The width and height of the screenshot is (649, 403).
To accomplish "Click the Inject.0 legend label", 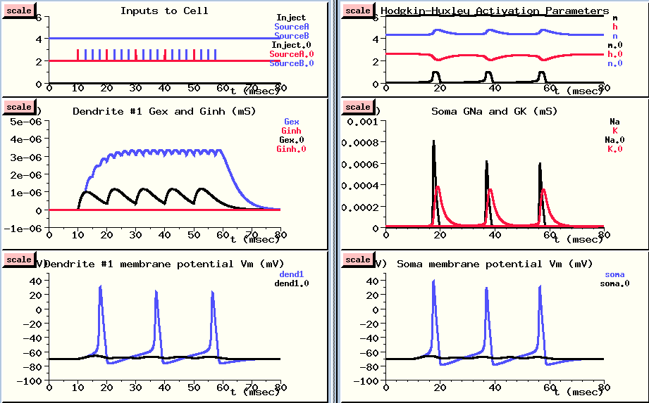I will click(292, 45).
